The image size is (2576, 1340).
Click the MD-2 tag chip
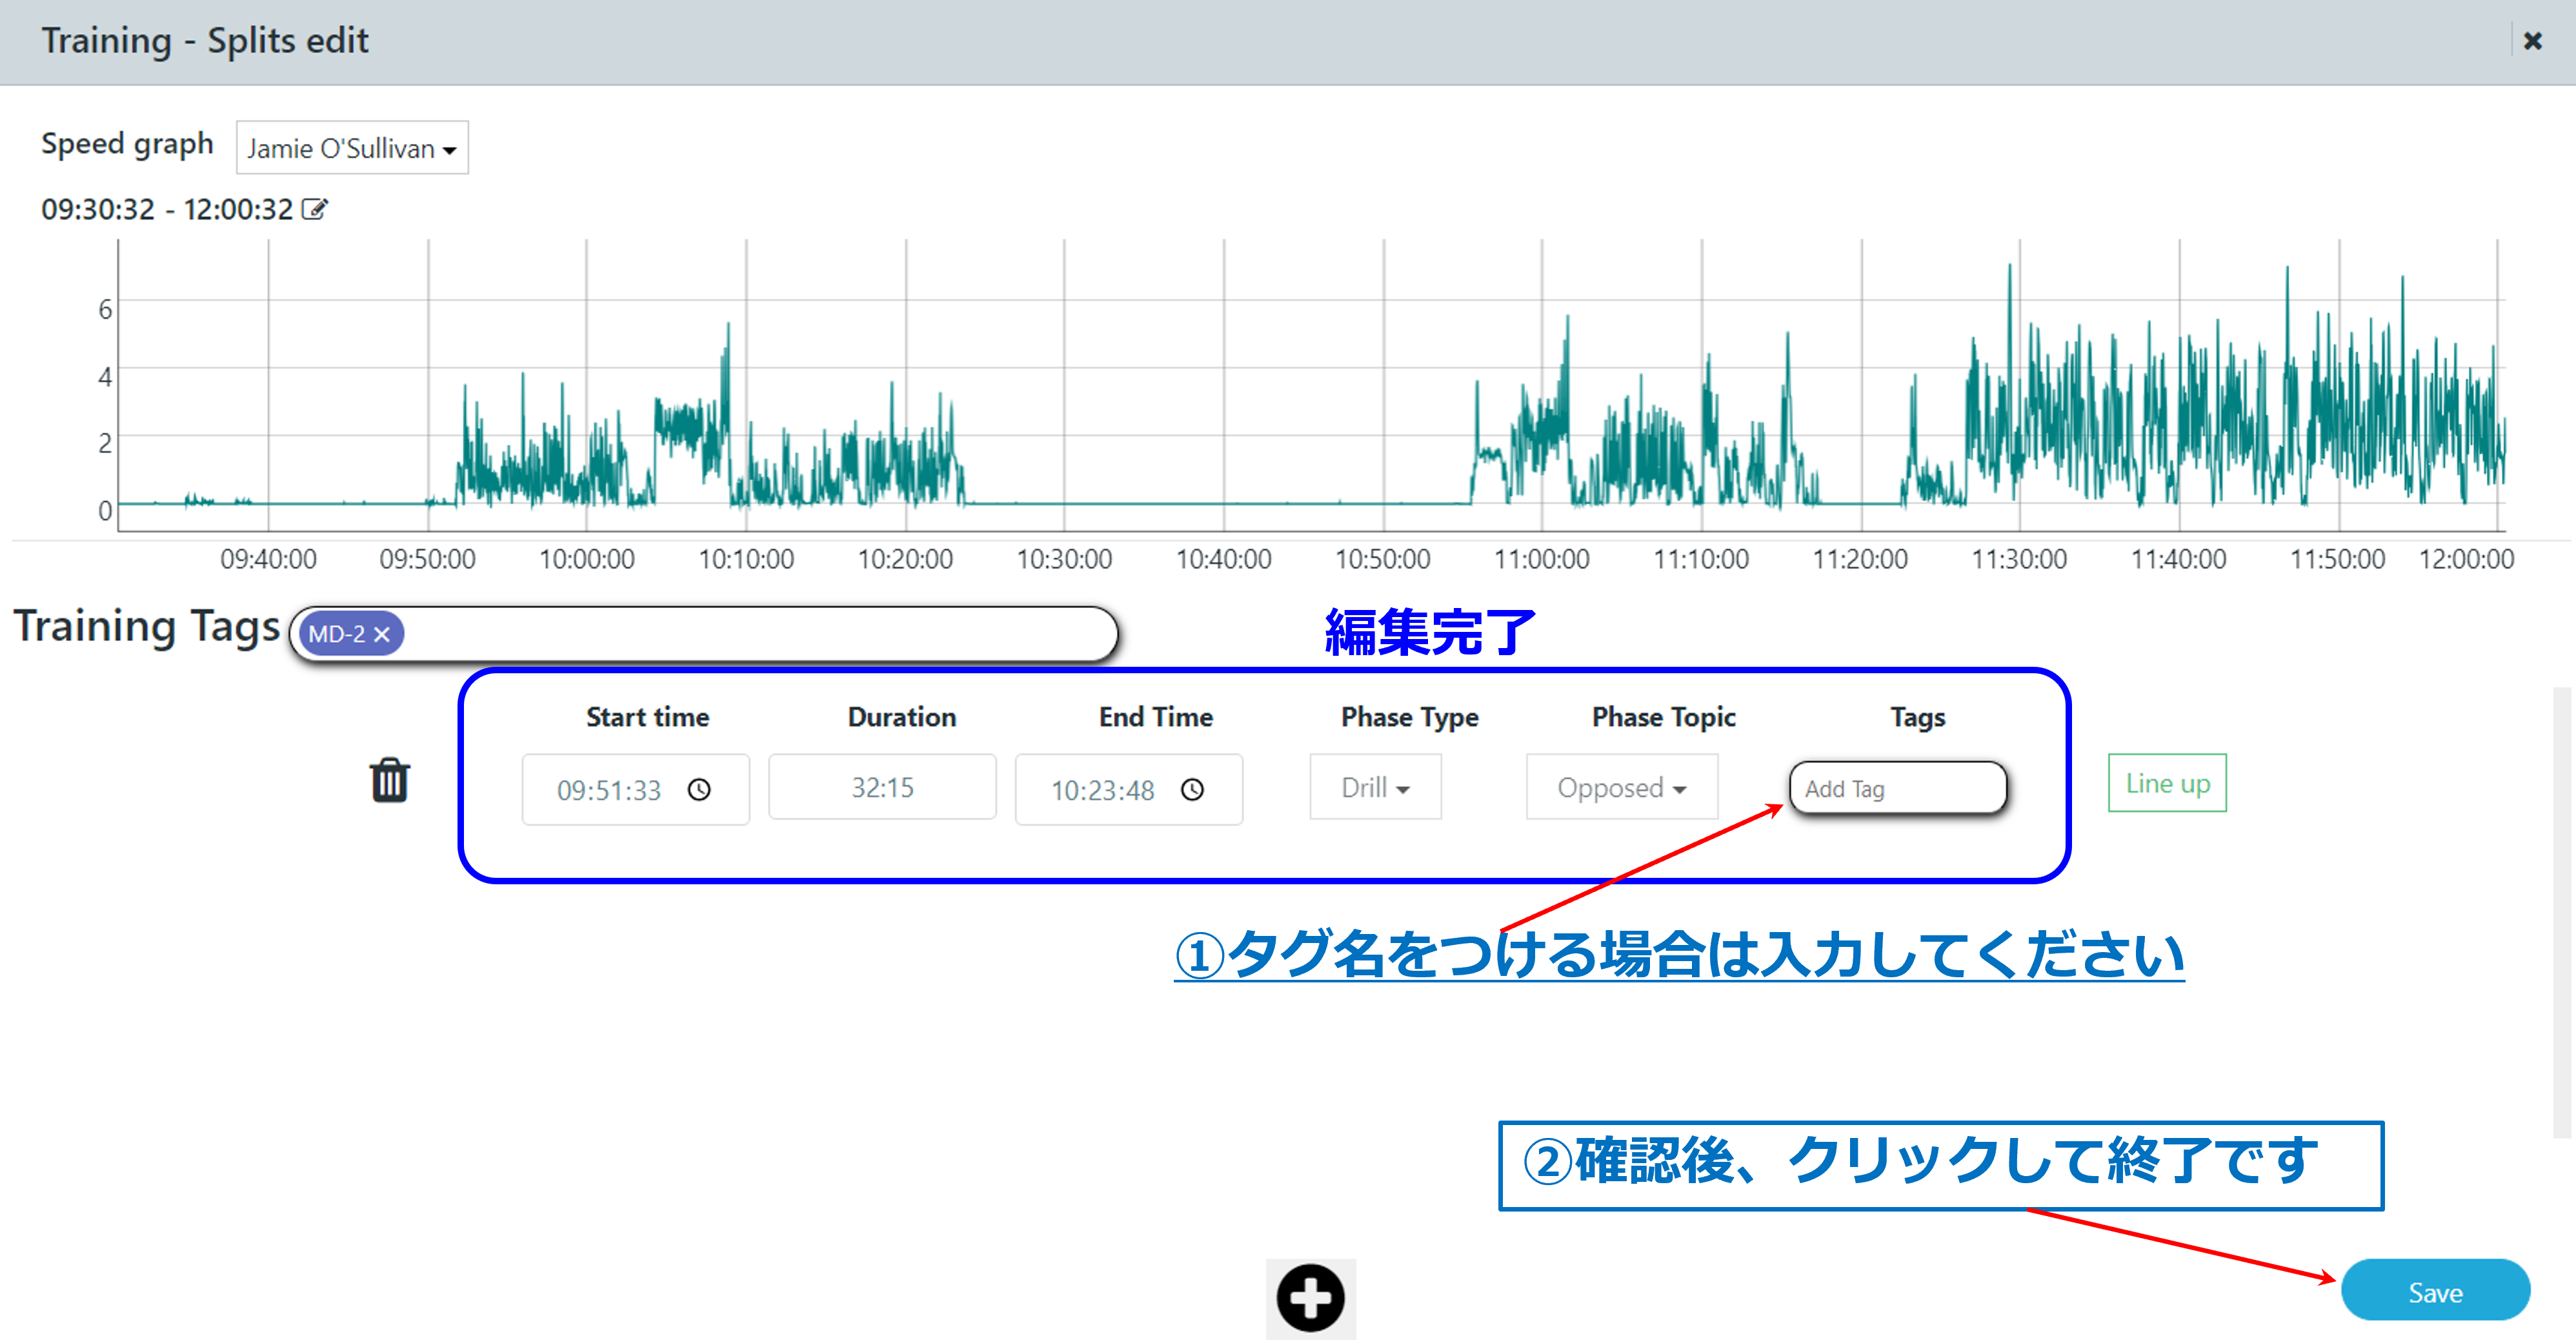(351, 634)
